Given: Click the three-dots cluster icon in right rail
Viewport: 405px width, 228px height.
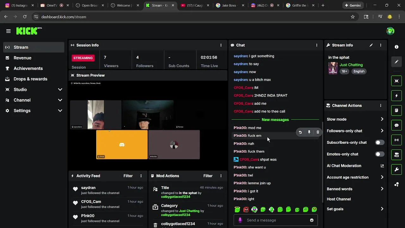Looking at the screenshot, I should click(396, 185).
